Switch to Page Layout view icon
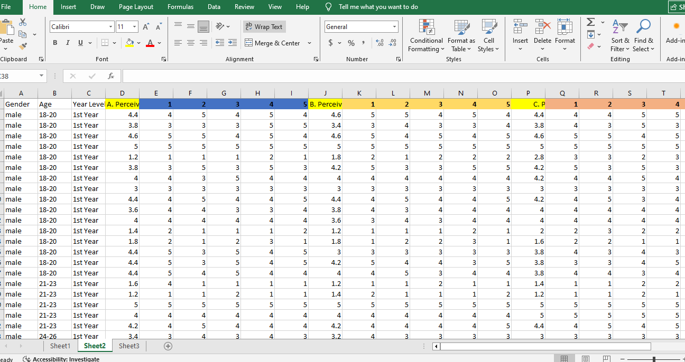This screenshot has height=362, width=685. [x=585, y=359]
